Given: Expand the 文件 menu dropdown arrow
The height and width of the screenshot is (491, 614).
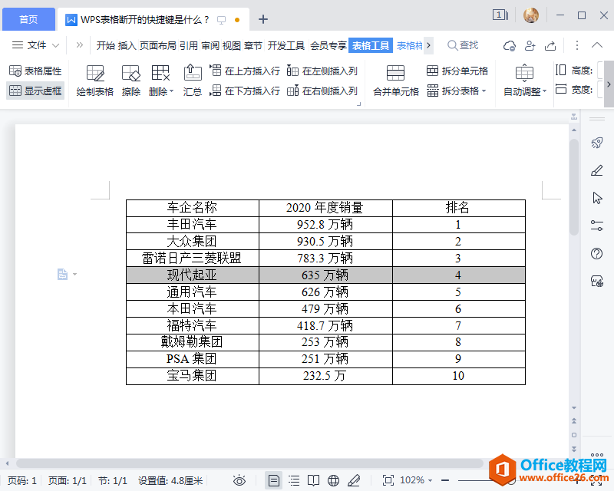Looking at the screenshot, I should click(55, 45).
